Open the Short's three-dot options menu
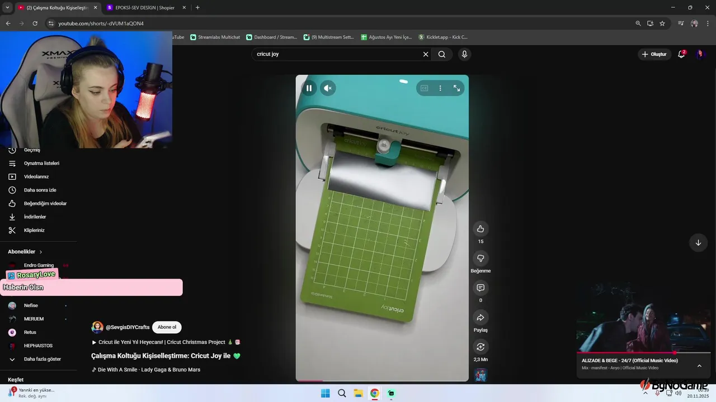The width and height of the screenshot is (716, 402). [440, 88]
